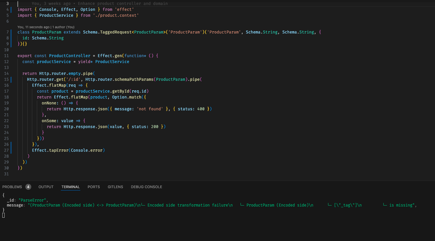
Task: Open the PORTS tab
Action: point(94,187)
